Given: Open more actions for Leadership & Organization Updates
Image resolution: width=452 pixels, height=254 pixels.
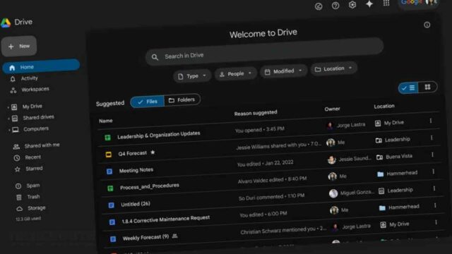Looking at the screenshot, I should click(x=431, y=121).
